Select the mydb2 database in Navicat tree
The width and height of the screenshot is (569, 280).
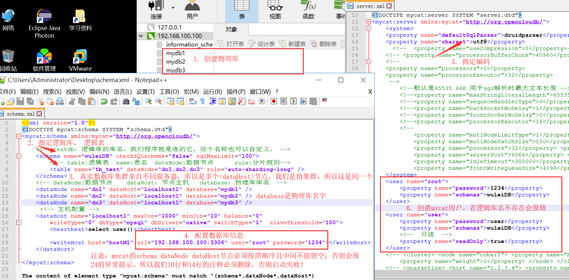tap(175, 61)
